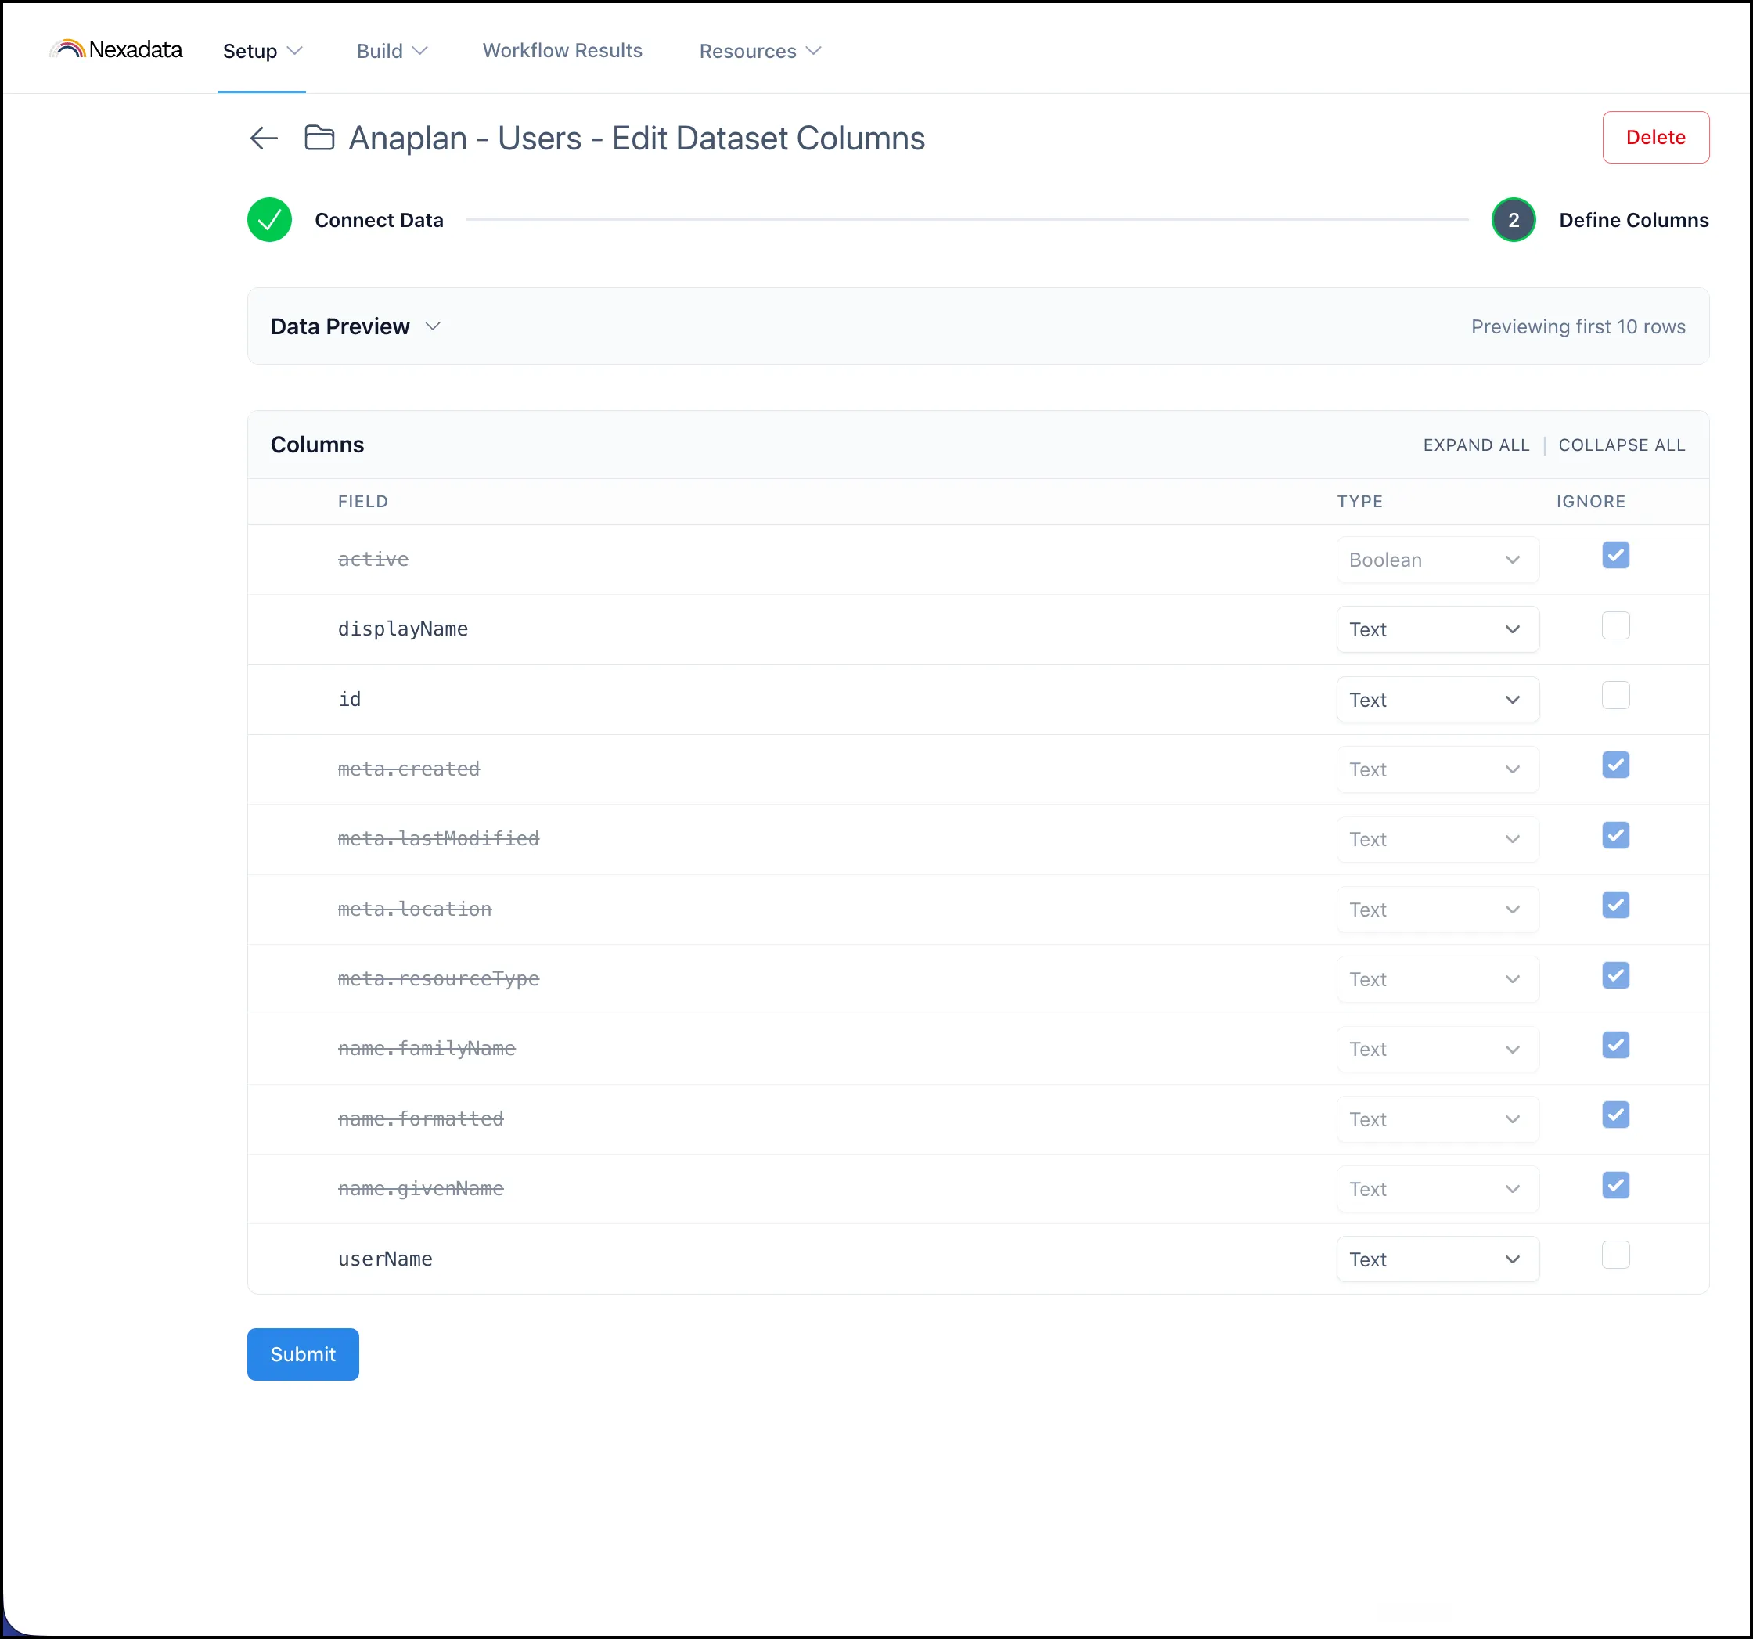Click the folder icon beside the title
This screenshot has height=1639, width=1753.
tap(319, 138)
